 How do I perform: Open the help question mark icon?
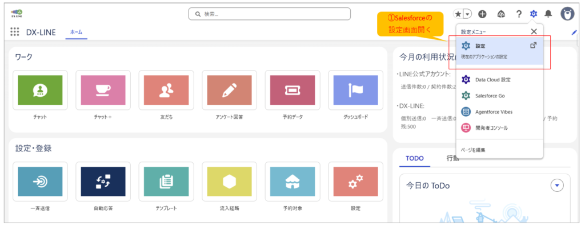click(519, 14)
